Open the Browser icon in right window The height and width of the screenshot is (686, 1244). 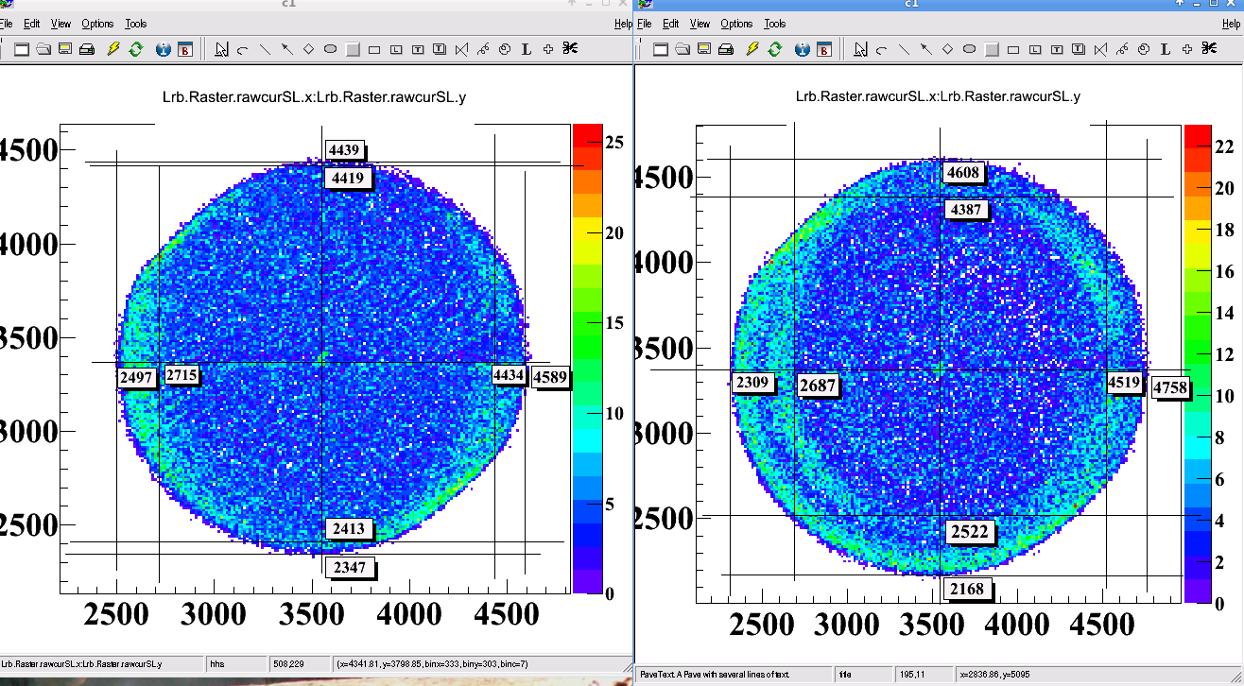pyautogui.click(x=824, y=49)
